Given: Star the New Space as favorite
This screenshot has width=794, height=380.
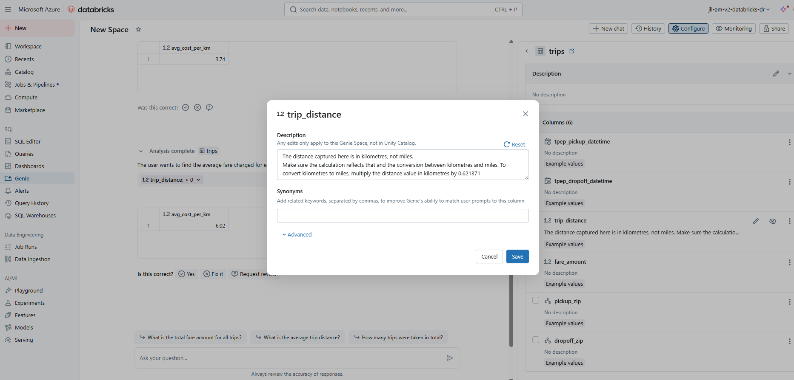Looking at the screenshot, I should point(138,29).
